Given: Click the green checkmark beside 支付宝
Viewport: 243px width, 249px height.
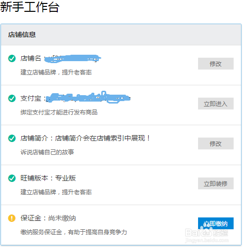Looking at the screenshot, I should pyautogui.click(x=12, y=98).
